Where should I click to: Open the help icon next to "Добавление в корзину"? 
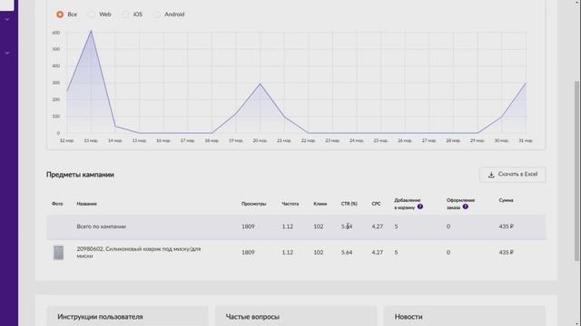(x=419, y=206)
